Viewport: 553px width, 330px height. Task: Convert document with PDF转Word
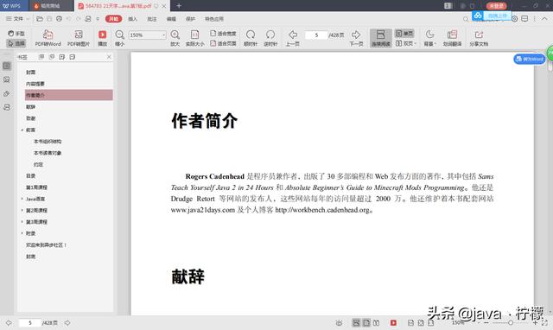coord(48,38)
